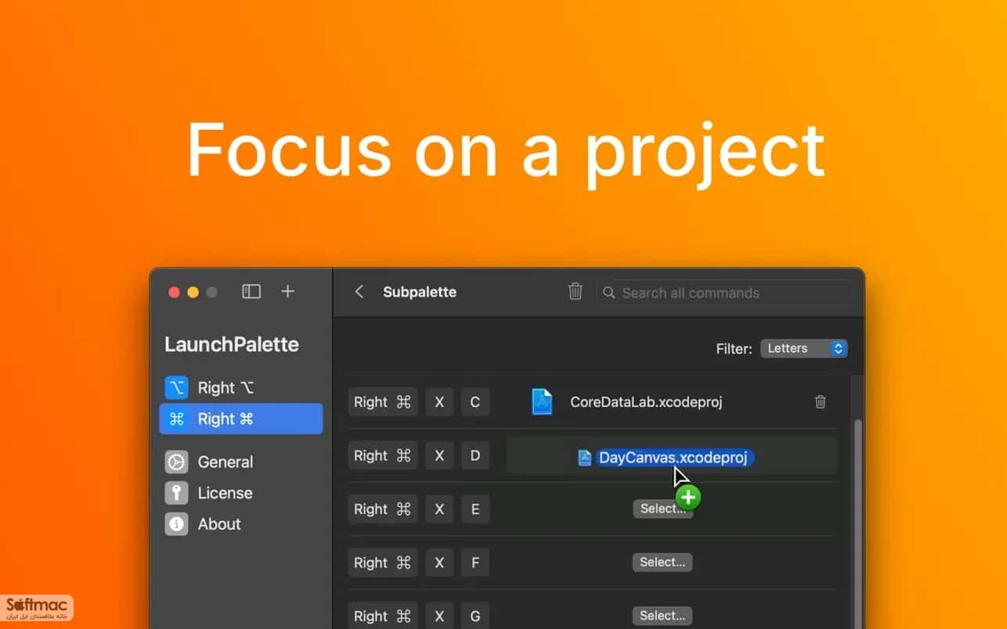Viewport: 1007px width, 629px height.
Task: Click X key cap in C row
Action: pyautogui.click(x=439, y=402)
